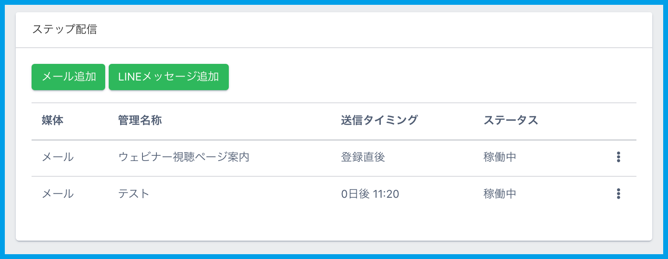
Task: Open the ウェビナー視聴ページ案内 entry
Action: tap(184, 157)
